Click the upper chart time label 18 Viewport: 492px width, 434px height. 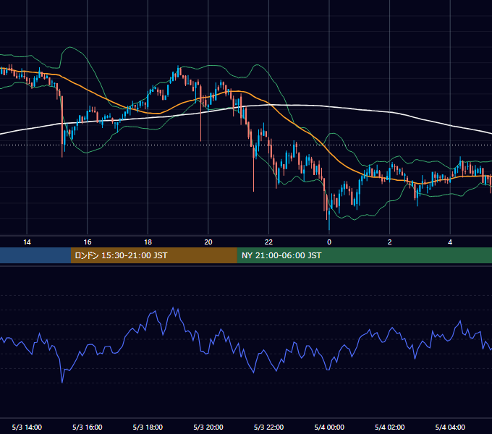tap(148, 242)
